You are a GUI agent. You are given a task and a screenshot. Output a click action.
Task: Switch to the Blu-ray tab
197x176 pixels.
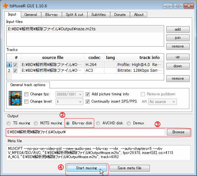(51, 15)
